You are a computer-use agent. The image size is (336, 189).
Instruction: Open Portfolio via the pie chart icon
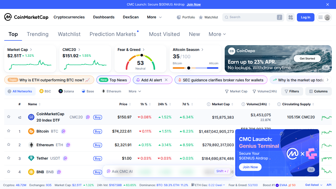pos(179,17)
